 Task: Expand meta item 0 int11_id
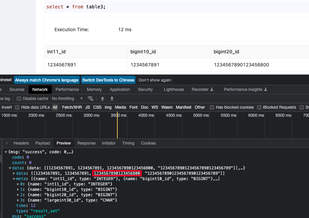[18, 184]
